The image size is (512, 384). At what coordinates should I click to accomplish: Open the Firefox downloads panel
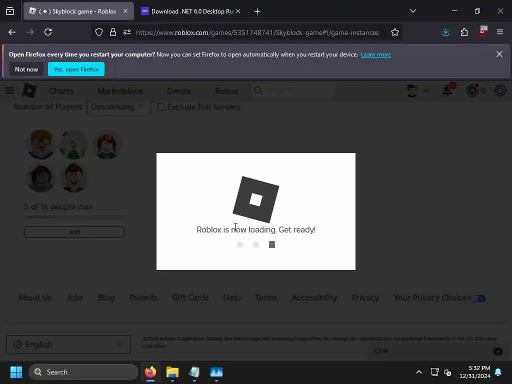[x=445, y=32]
